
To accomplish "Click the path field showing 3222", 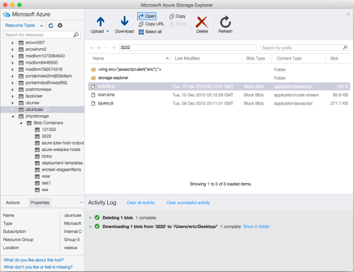I will 187,47.
